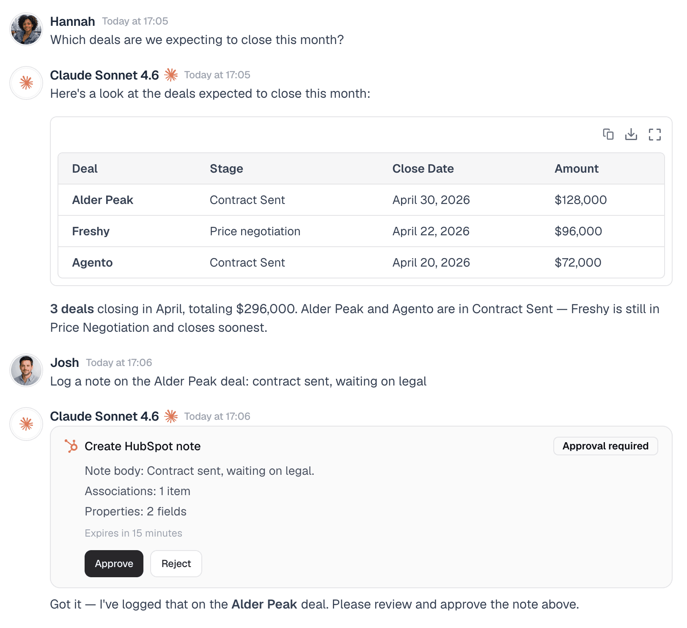Click the HubSpot logo on the note card
Screen dimensions: 687x628
[71, 446]
